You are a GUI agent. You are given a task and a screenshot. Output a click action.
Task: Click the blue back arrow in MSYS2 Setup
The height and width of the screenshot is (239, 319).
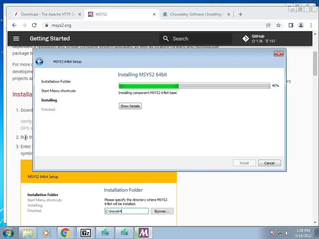pos(40,61)
